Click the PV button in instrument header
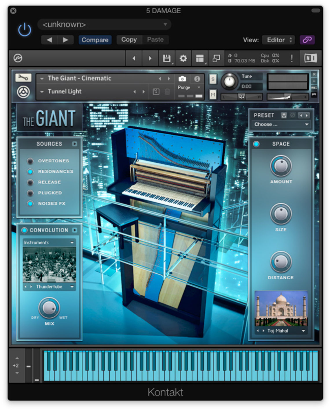The height and width of the screenshot is (410, 330). point(314,94)
